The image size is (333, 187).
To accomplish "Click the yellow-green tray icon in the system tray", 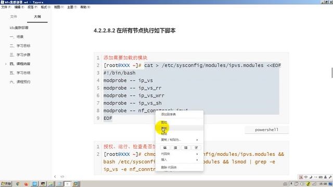I will [308, 184].
